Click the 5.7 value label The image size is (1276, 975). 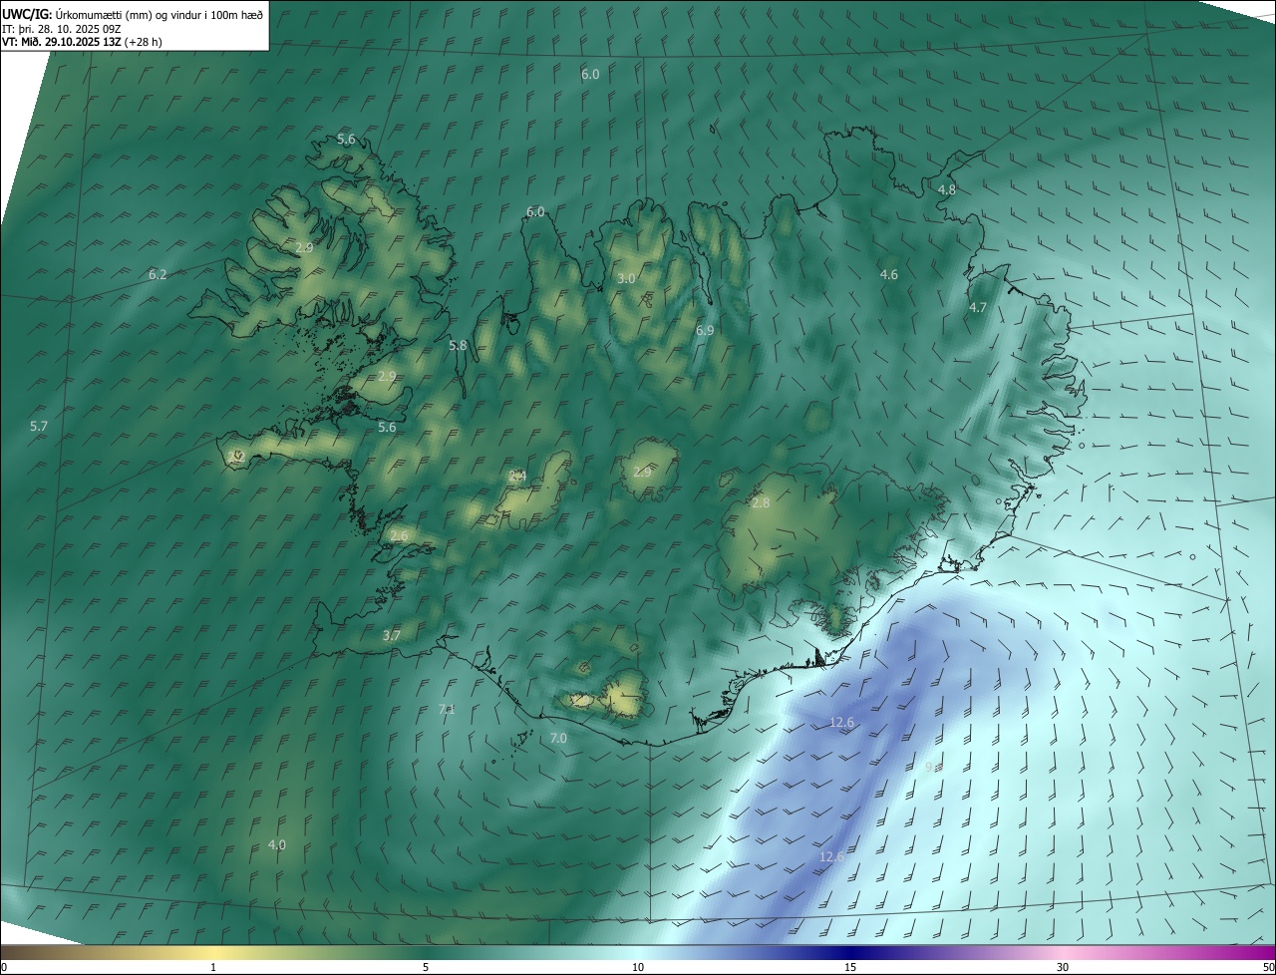tap(39, 426)
